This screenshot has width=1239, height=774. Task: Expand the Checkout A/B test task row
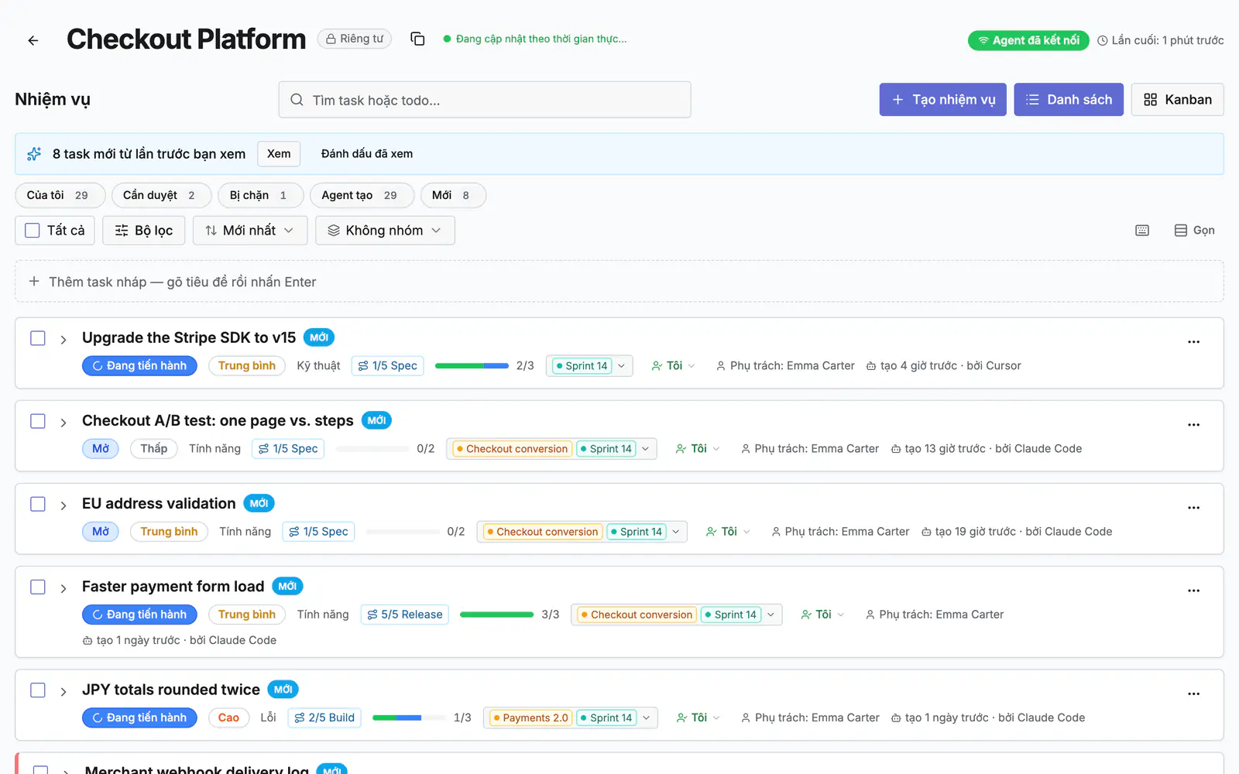tap(63, 423)
